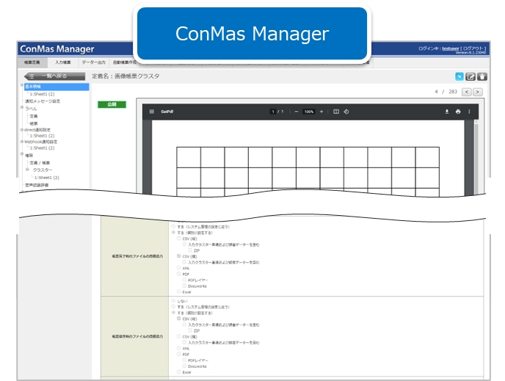This screenshot has width=505, height=381.
Task: Rotate the PDF with the rotate icon
Action: click(346, 112)
